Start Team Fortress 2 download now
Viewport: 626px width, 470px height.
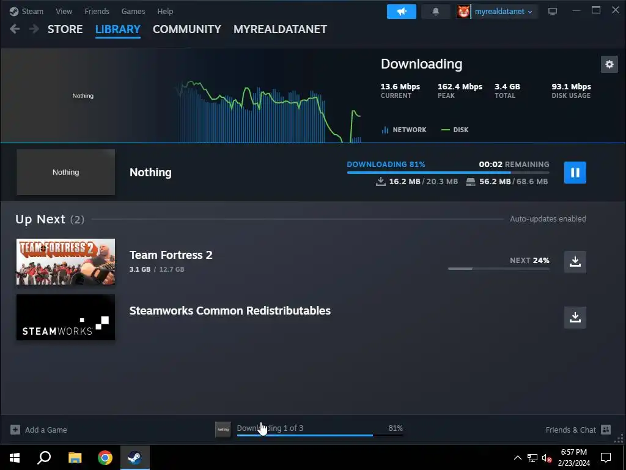(575, 262)
